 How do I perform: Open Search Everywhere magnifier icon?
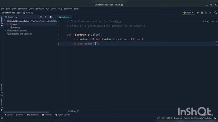click(216, 13)
